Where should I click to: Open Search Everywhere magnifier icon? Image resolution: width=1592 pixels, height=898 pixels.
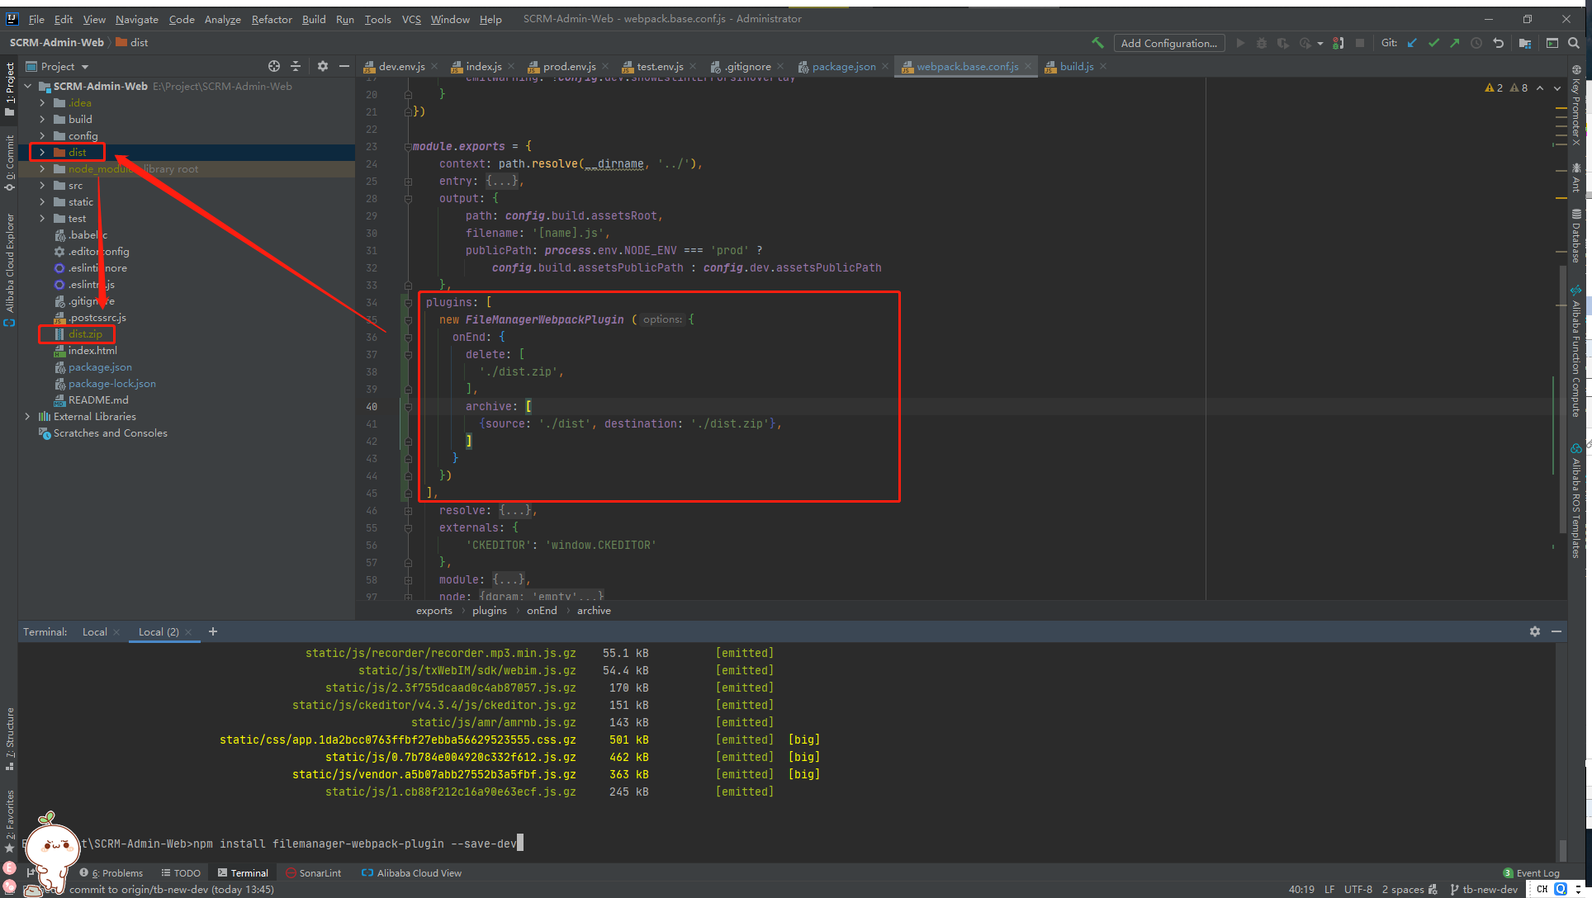click(1574, 43)
